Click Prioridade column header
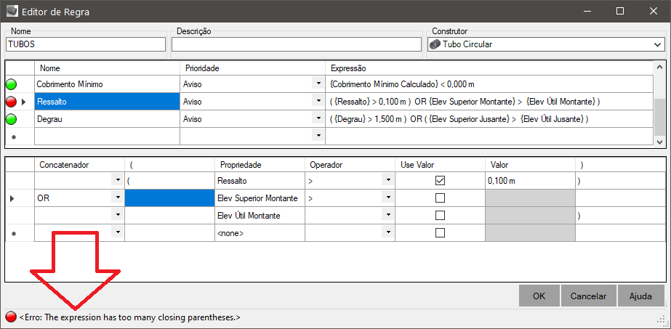Screen dimensions: 671x329 (252, 68)
